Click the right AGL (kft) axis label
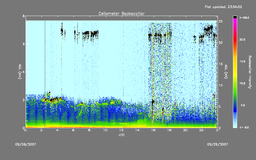 (226, 72)
